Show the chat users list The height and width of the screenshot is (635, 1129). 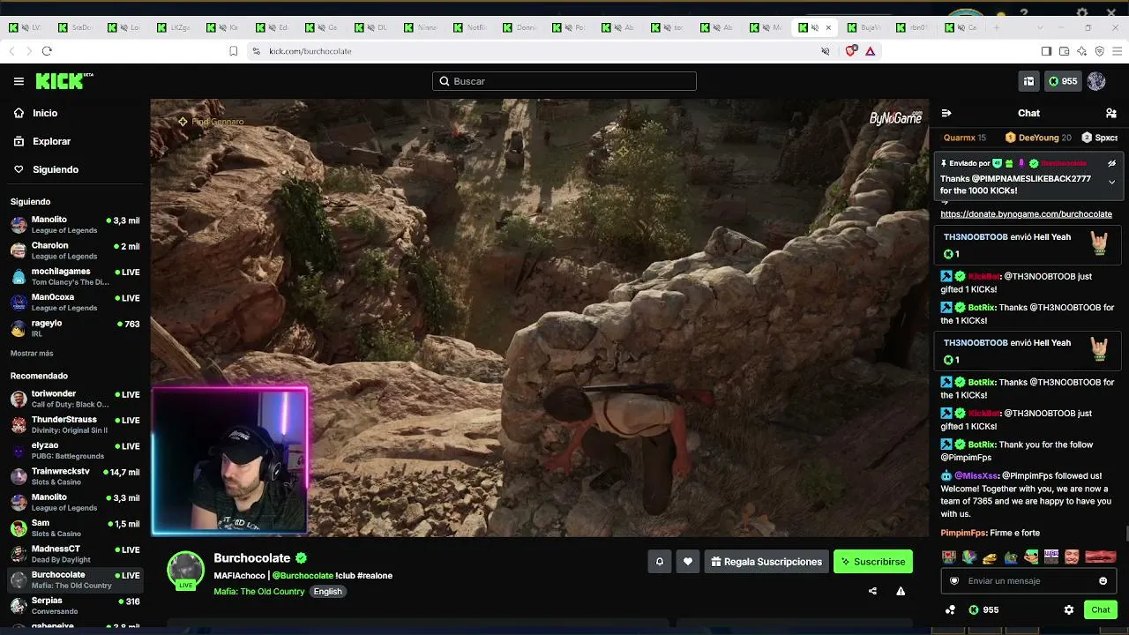pyautogui.click(x=1111, y=113)
